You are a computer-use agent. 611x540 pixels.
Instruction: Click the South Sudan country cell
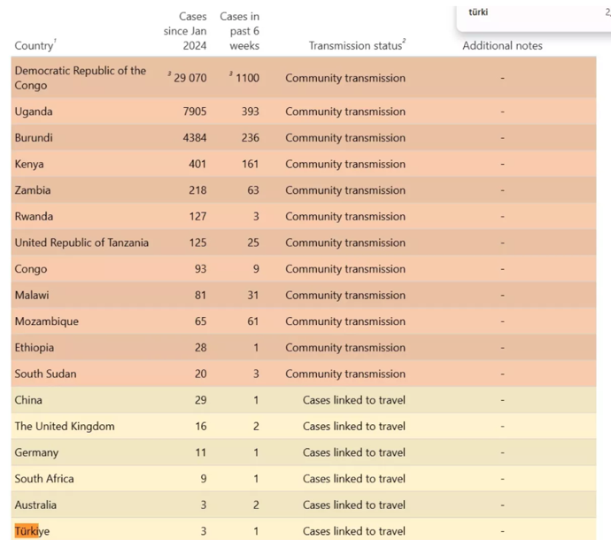tap(45, 374)
